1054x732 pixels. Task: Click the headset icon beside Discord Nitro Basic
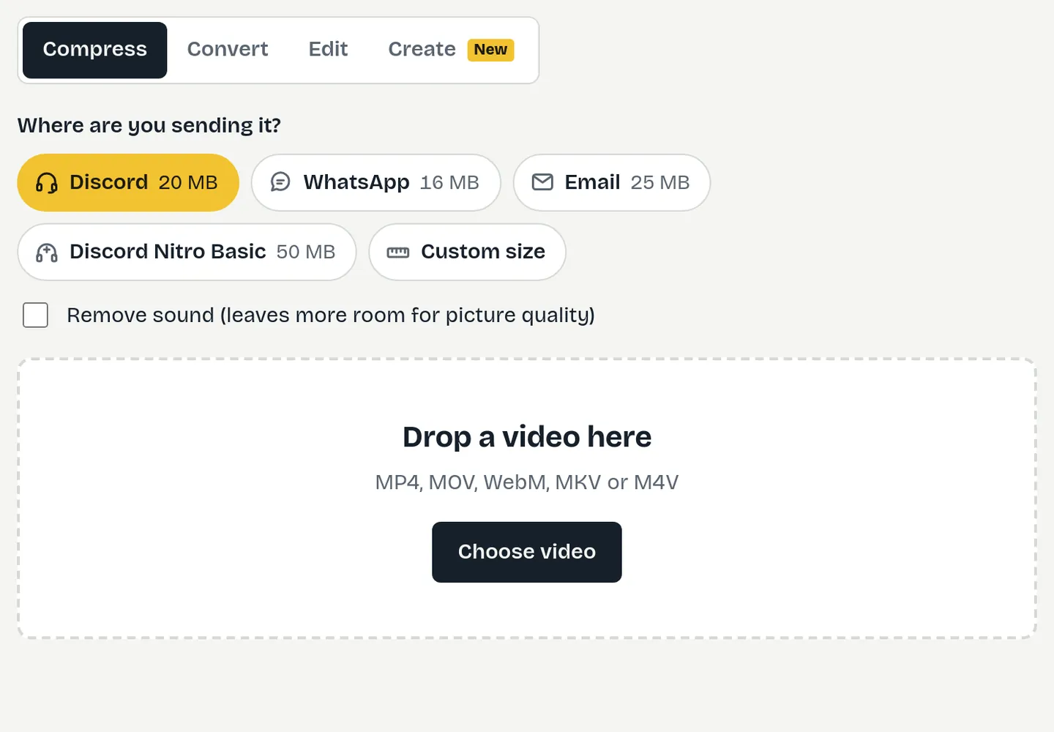[47, 253]
